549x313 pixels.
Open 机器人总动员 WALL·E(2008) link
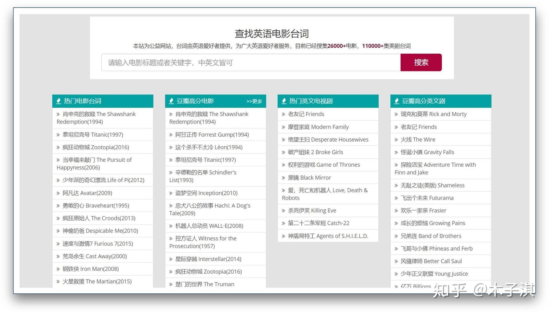[209, 226]
